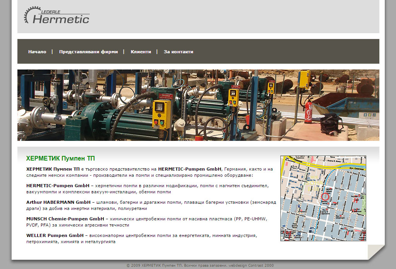The height and width of the screenshot is (269, 396).
Task: Go to Представлявани фирми page
Action: [x=88, y=52]
